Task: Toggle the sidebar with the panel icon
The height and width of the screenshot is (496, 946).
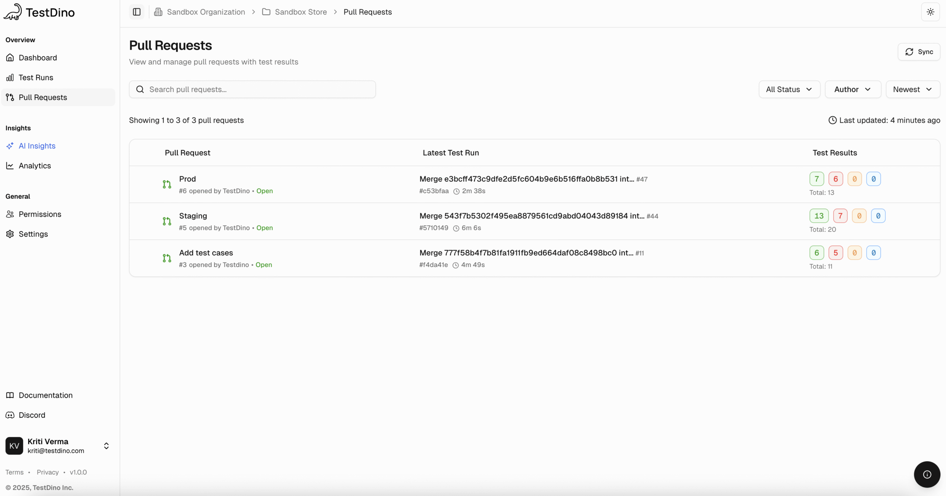Action: pos(136,11)
